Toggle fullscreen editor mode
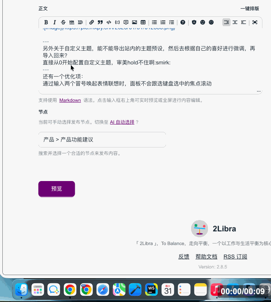Screen dimensions: 271x302 point(255,23)
